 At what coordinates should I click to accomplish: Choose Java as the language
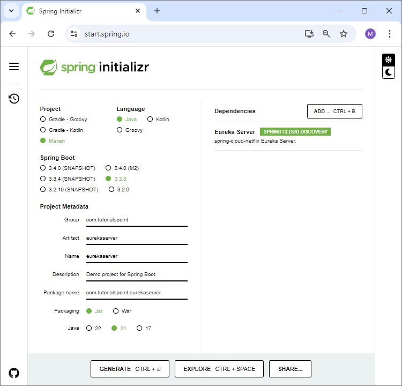(126, 119)
